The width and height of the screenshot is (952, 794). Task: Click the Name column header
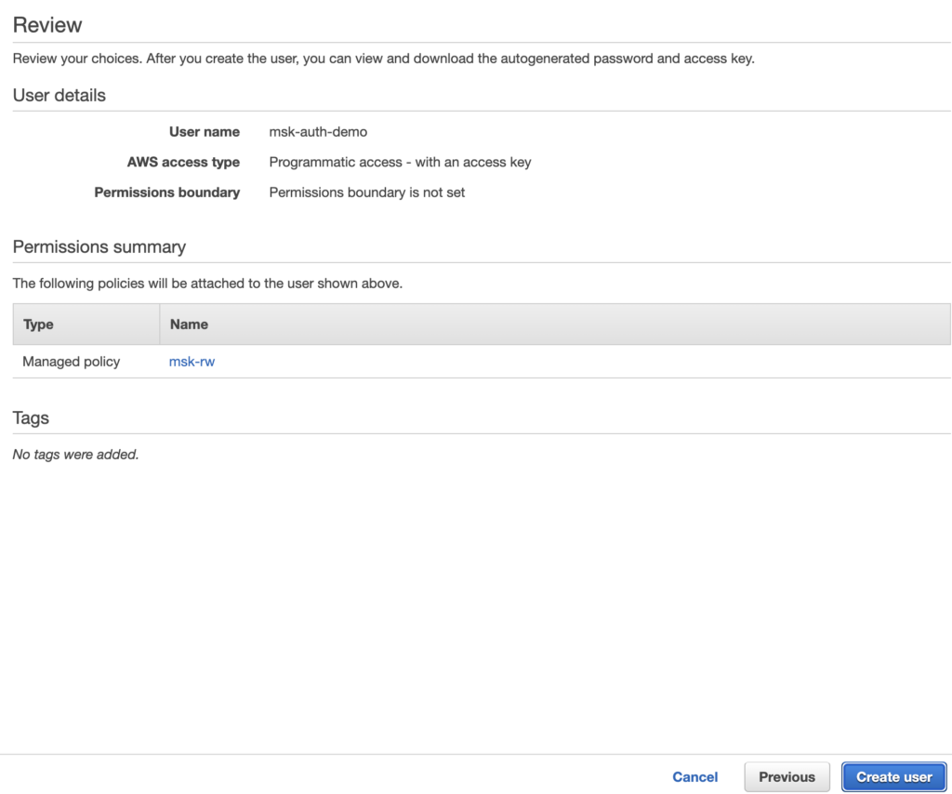point(189,324)
